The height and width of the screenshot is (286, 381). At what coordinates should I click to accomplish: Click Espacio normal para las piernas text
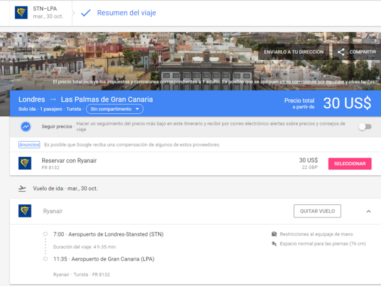point(323,244)
